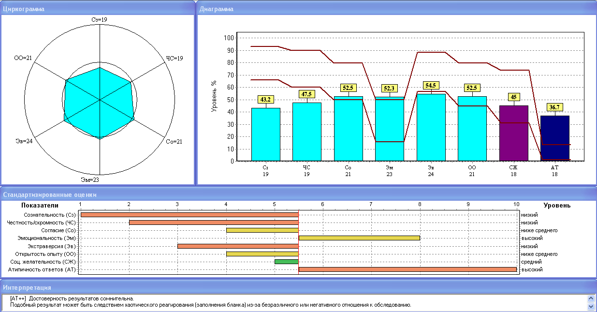Viewport: 597px width, 312px height.
Task: Select the Стандартизированные оценки panel header
Action: [50, 194]
